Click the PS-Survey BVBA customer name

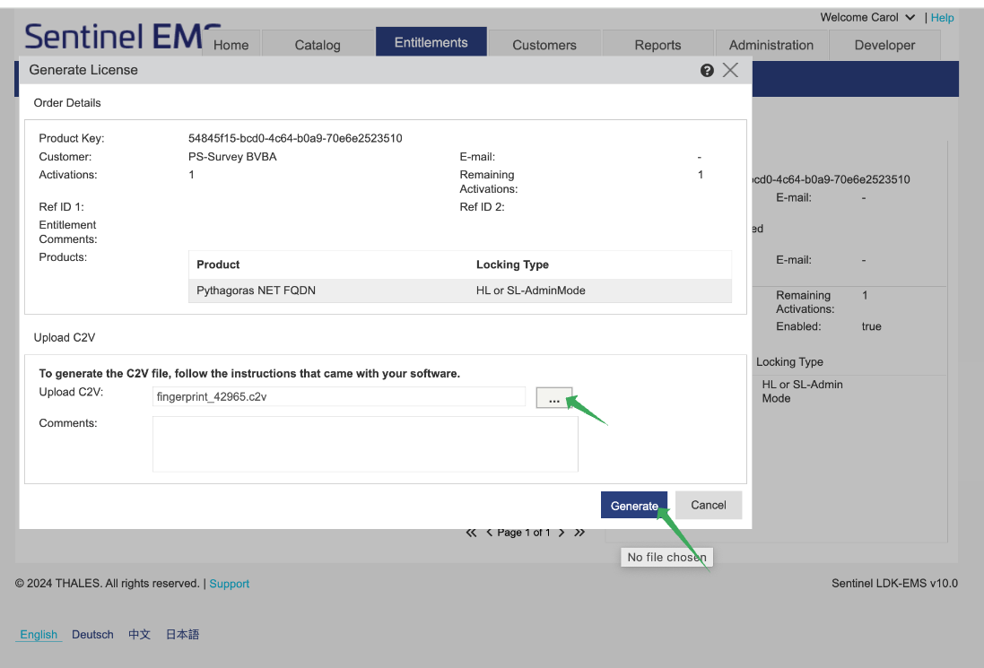click(x=232, y=156)
